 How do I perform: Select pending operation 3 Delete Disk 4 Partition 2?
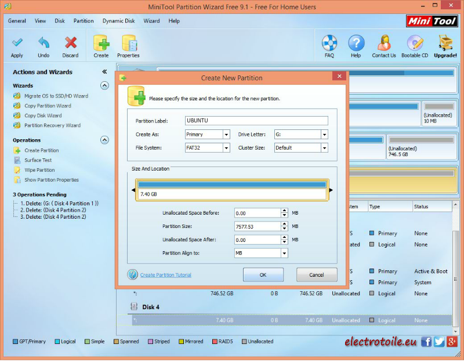tap(53, 216)
